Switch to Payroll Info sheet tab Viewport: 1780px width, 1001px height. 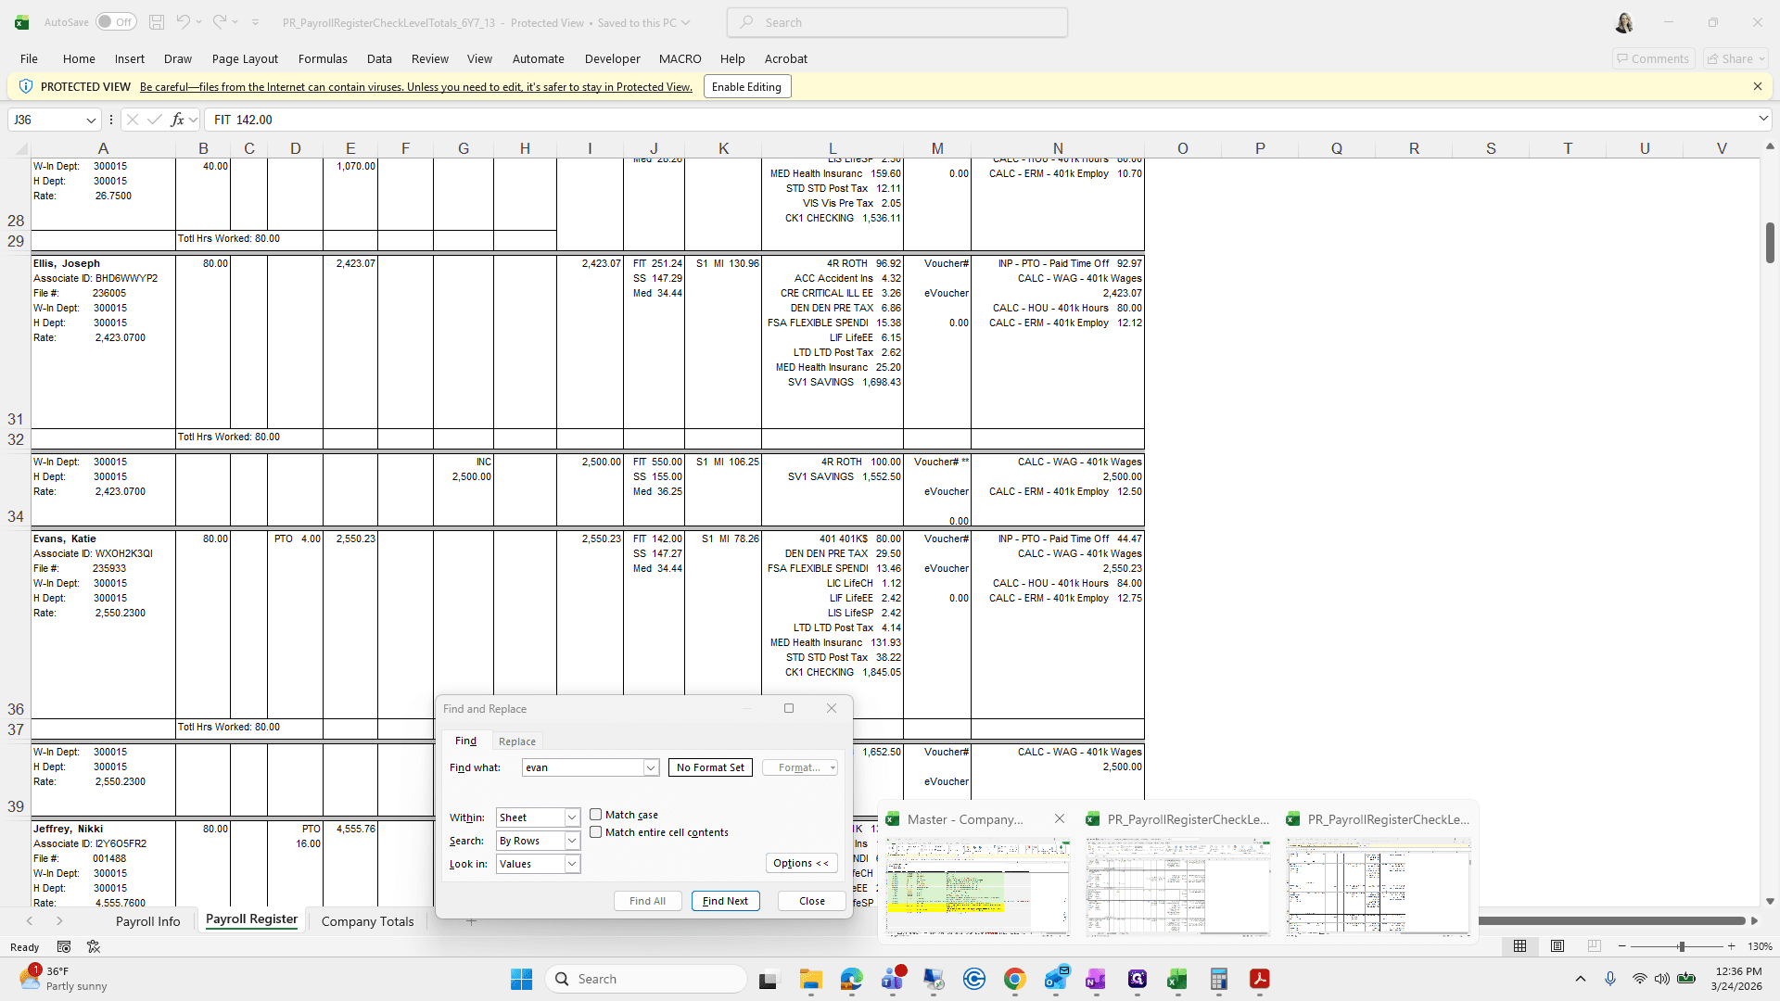click(x=147, y=921)
